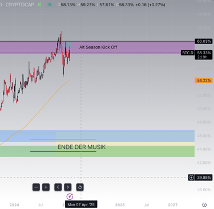Image resolution: width=214 pixels, height=209 pixels.
Task: Click the low value 57.61% in the header
Action: tap(107, 5)
